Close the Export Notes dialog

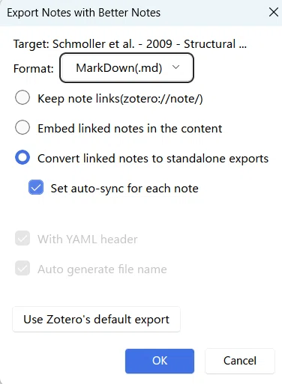274,12
